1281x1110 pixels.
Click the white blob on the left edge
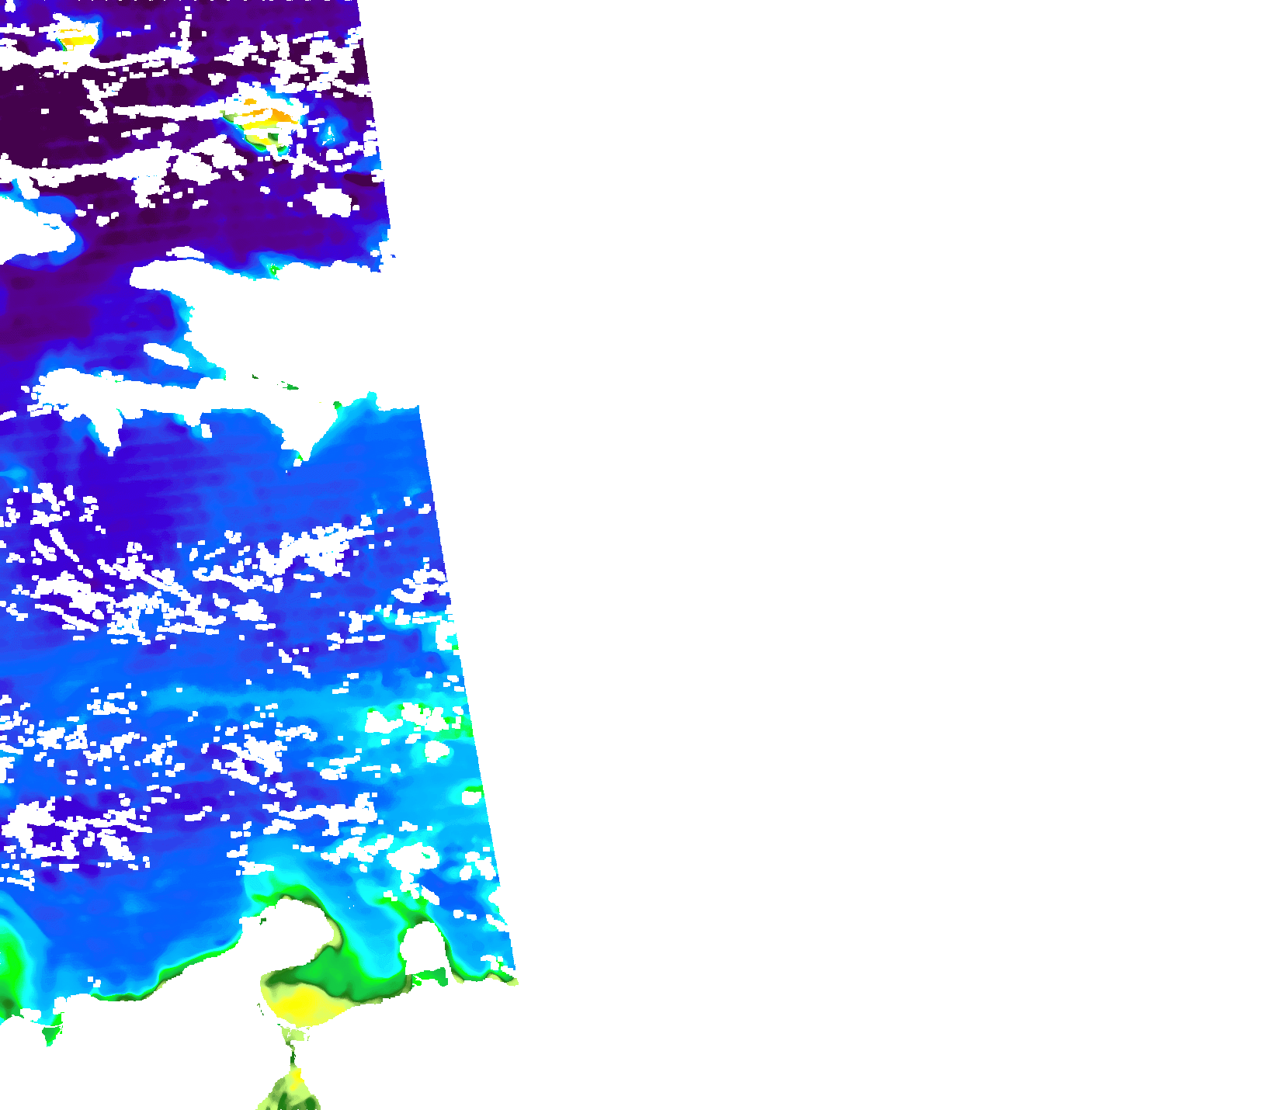(x=31, y=229)
